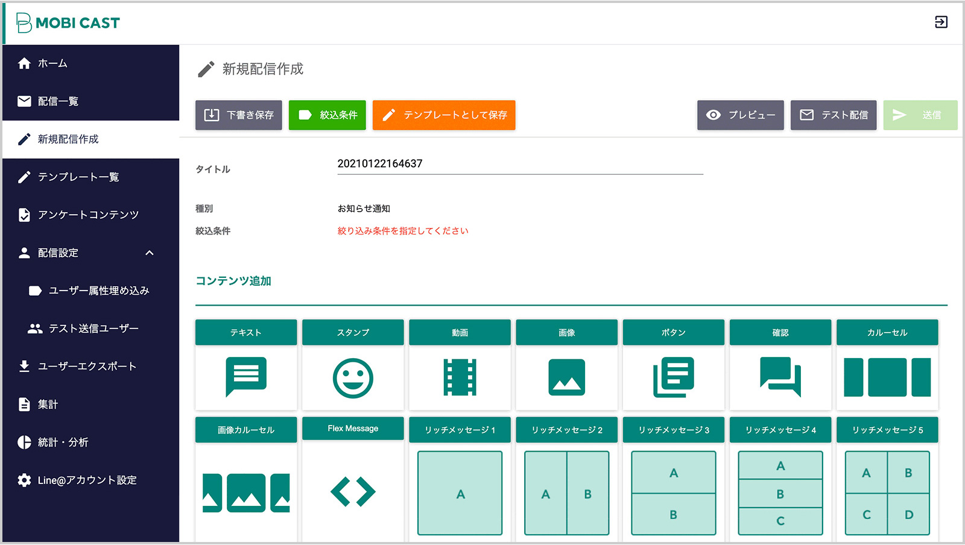The height and width of the screenshot is (545, 965).
Task: Open テスト送信ユーザー submenu item
Action: coord(90,329)
